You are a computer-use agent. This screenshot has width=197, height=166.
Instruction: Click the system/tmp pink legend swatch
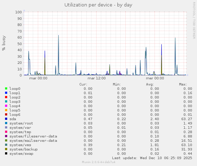coord(6,132)
